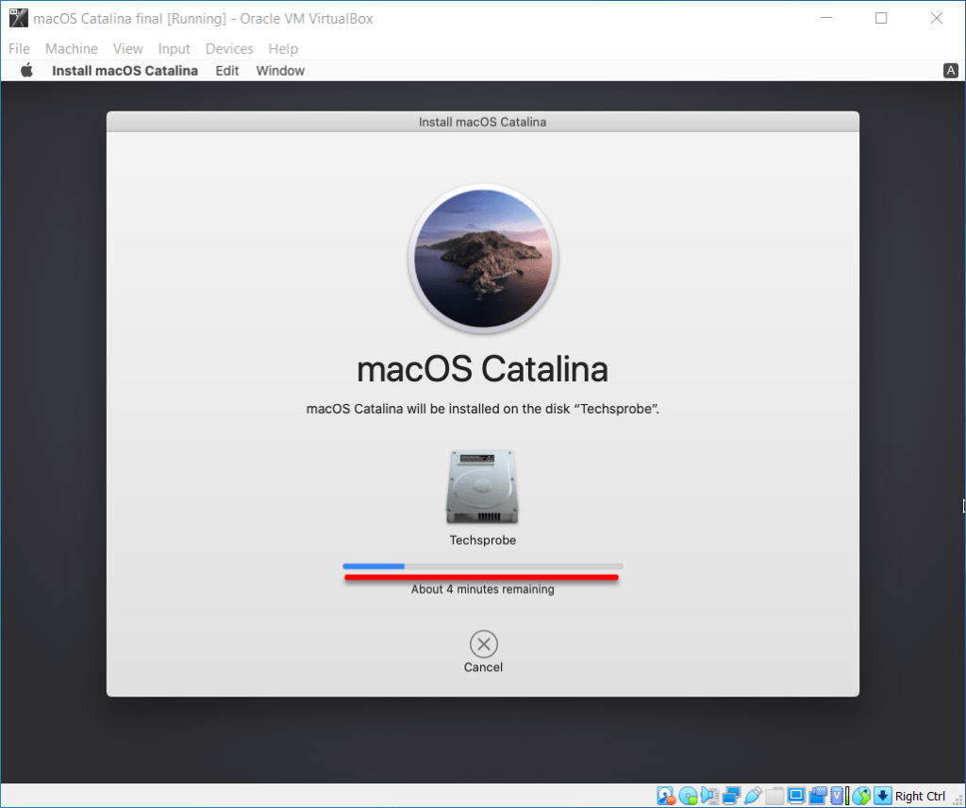The image size is (966, 808).
Task: Click the 'macOS Catalina' large heading
Action: coord(482,368)
